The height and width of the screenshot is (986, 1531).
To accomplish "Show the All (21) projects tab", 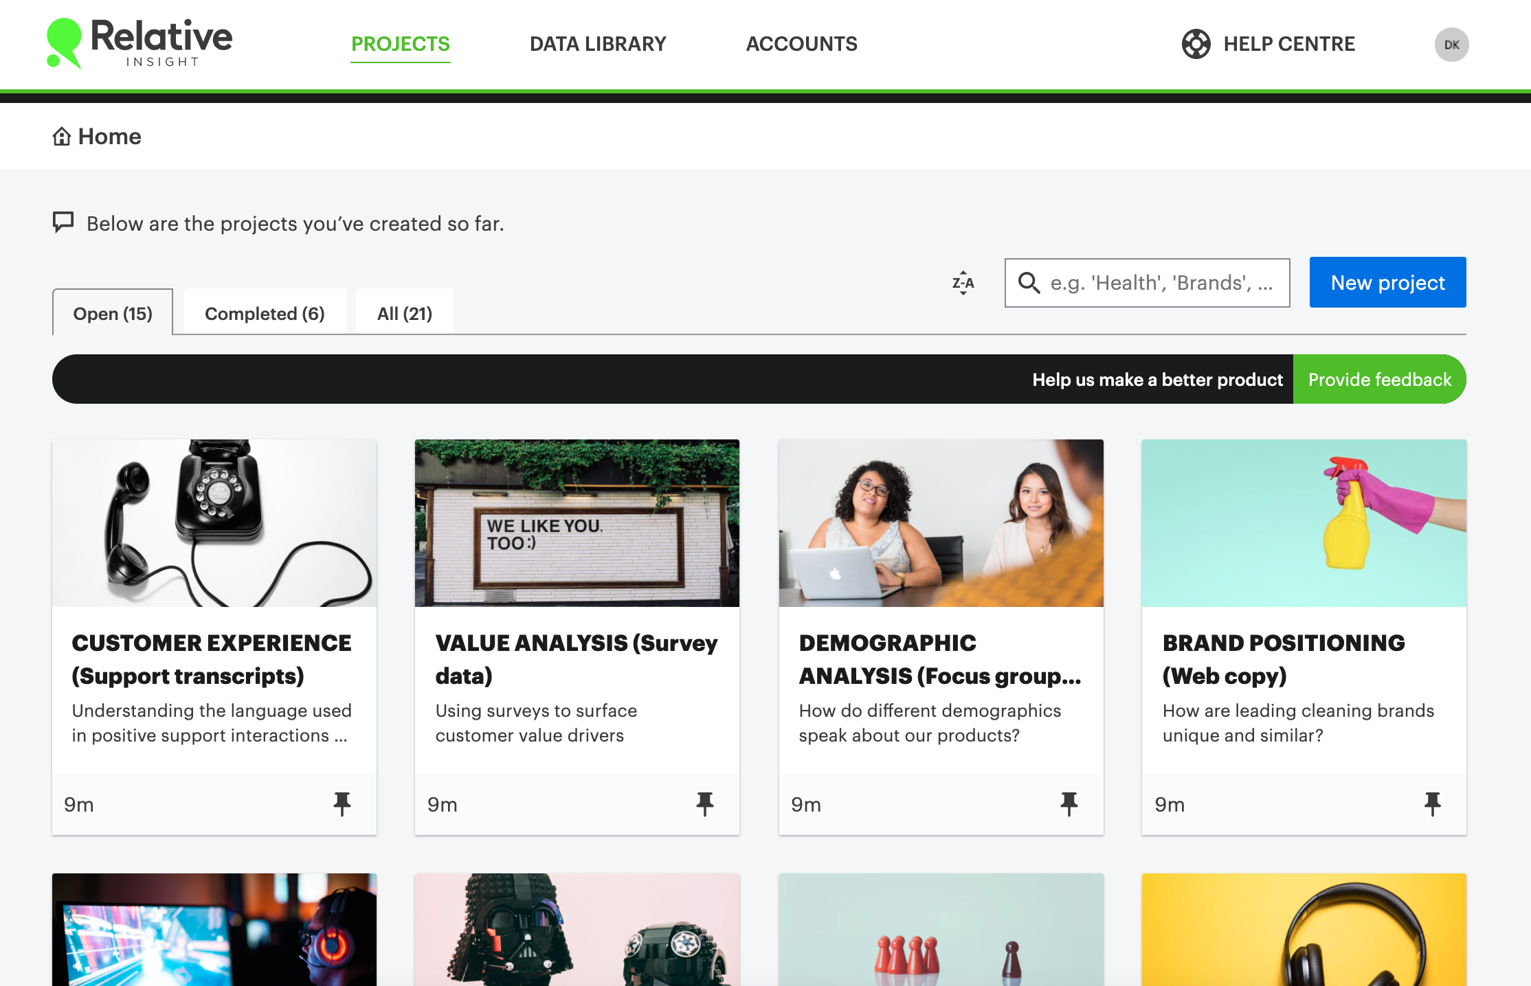I will pyautogui.click(x=404, y=314).
